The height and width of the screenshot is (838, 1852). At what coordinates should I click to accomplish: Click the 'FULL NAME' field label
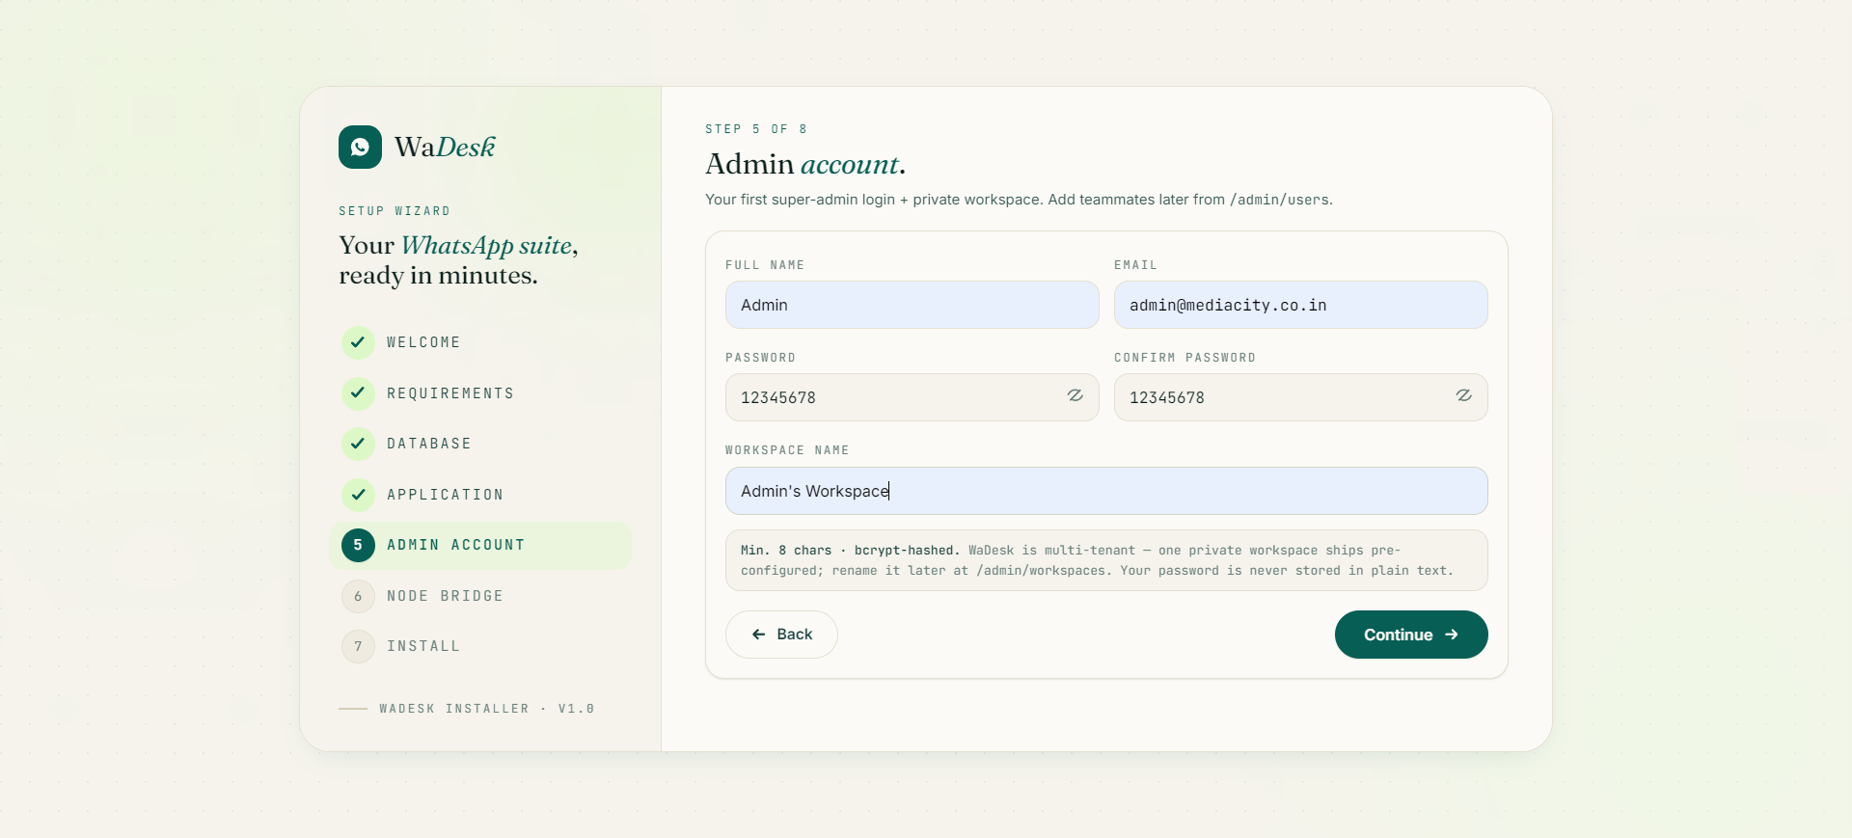(765, 265)
